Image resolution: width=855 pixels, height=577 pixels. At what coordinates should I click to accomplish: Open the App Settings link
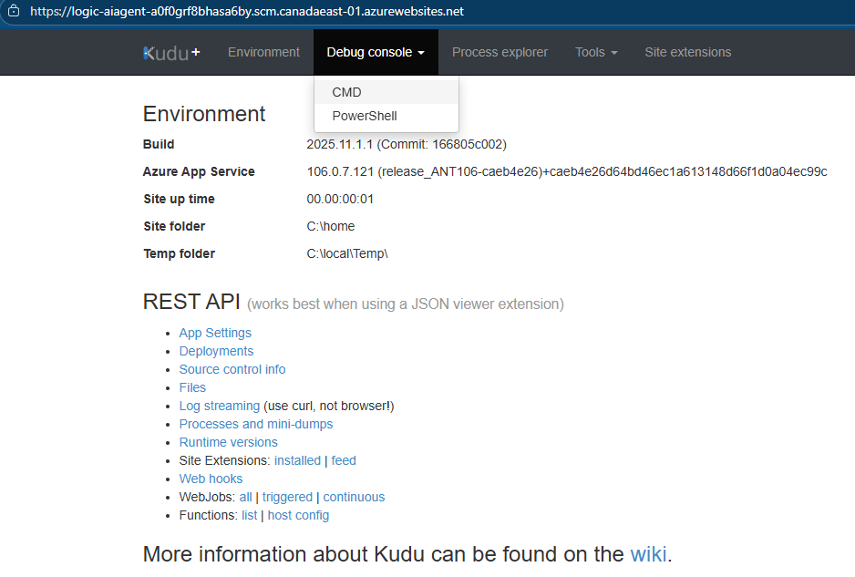(x=215, y=333)
